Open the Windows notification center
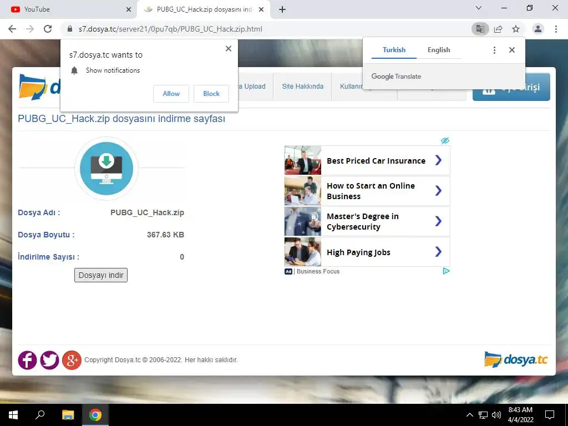The height and width of the screenshot is (426, 568). (550, 415)
